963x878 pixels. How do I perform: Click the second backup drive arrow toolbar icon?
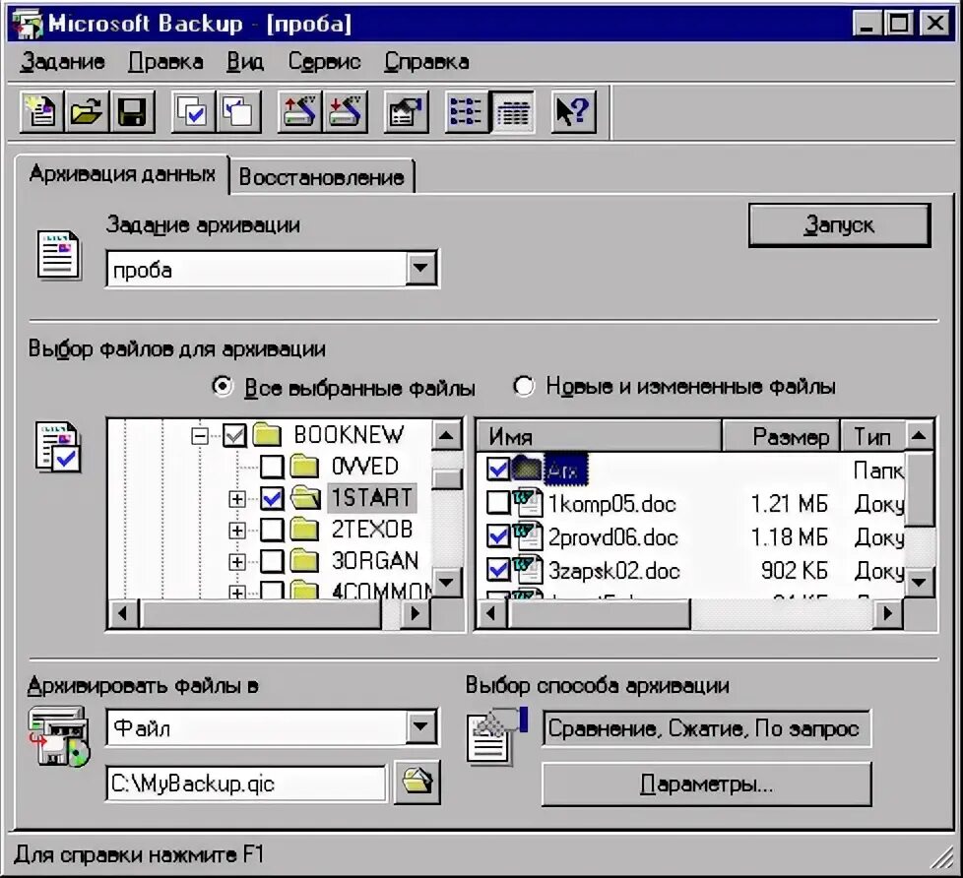[346, 112]
